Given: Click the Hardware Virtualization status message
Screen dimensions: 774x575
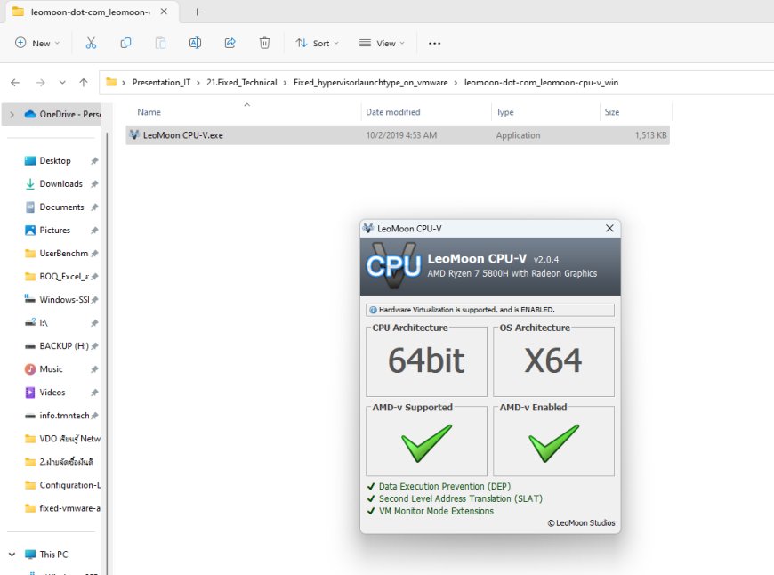Looking at the screenshot, I should 490,311.
